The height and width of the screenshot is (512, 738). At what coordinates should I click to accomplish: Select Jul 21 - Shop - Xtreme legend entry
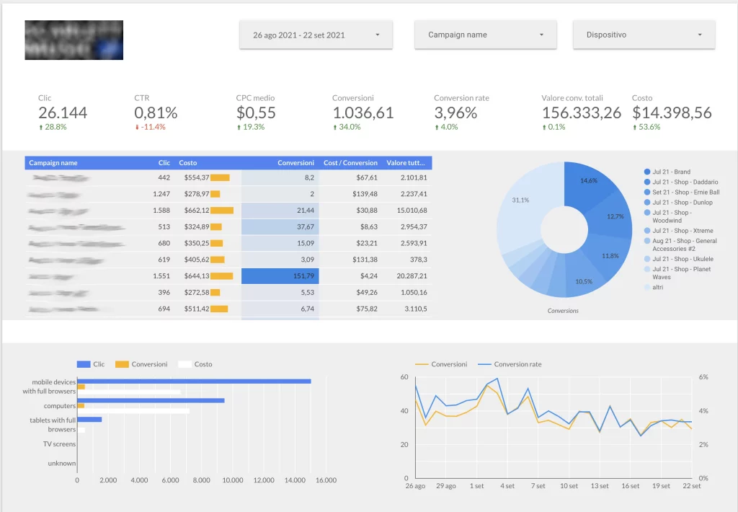click(678, 231)
